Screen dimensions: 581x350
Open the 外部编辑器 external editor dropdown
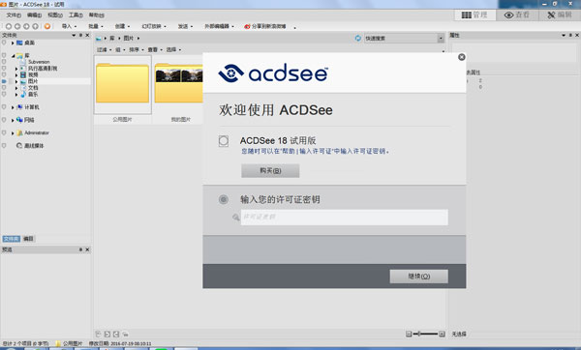tap(220, 26)
